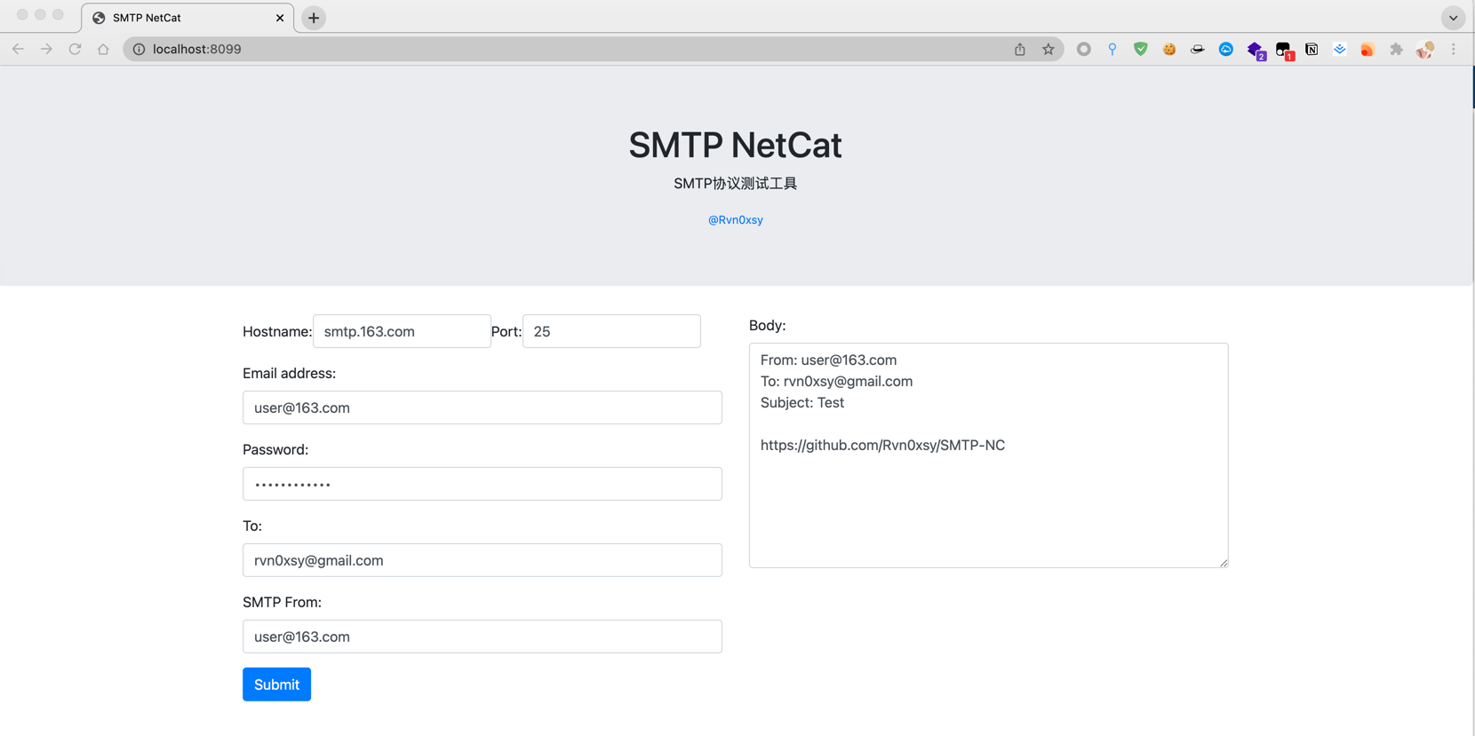Click the github.com/Rvn0xsy/SMTP-NC URL in Body
This screenshot has width=1475, height=736.
[x=882, y=446]
